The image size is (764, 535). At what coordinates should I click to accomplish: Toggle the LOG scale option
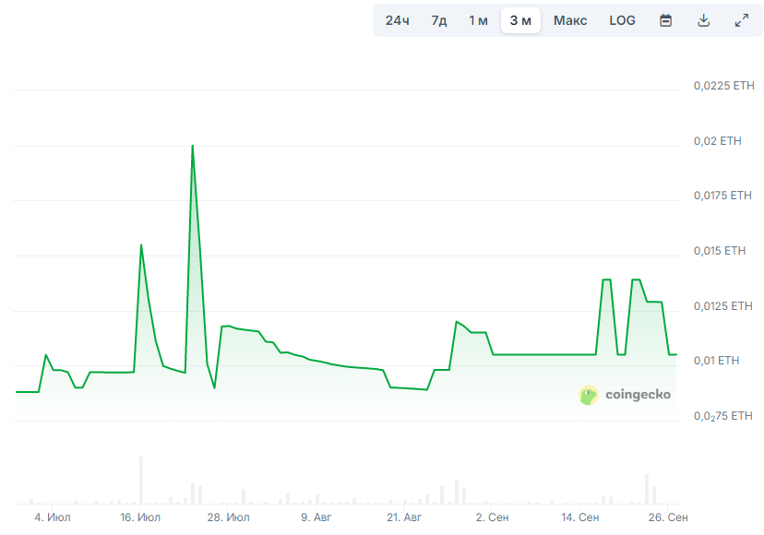click(622, 20)
